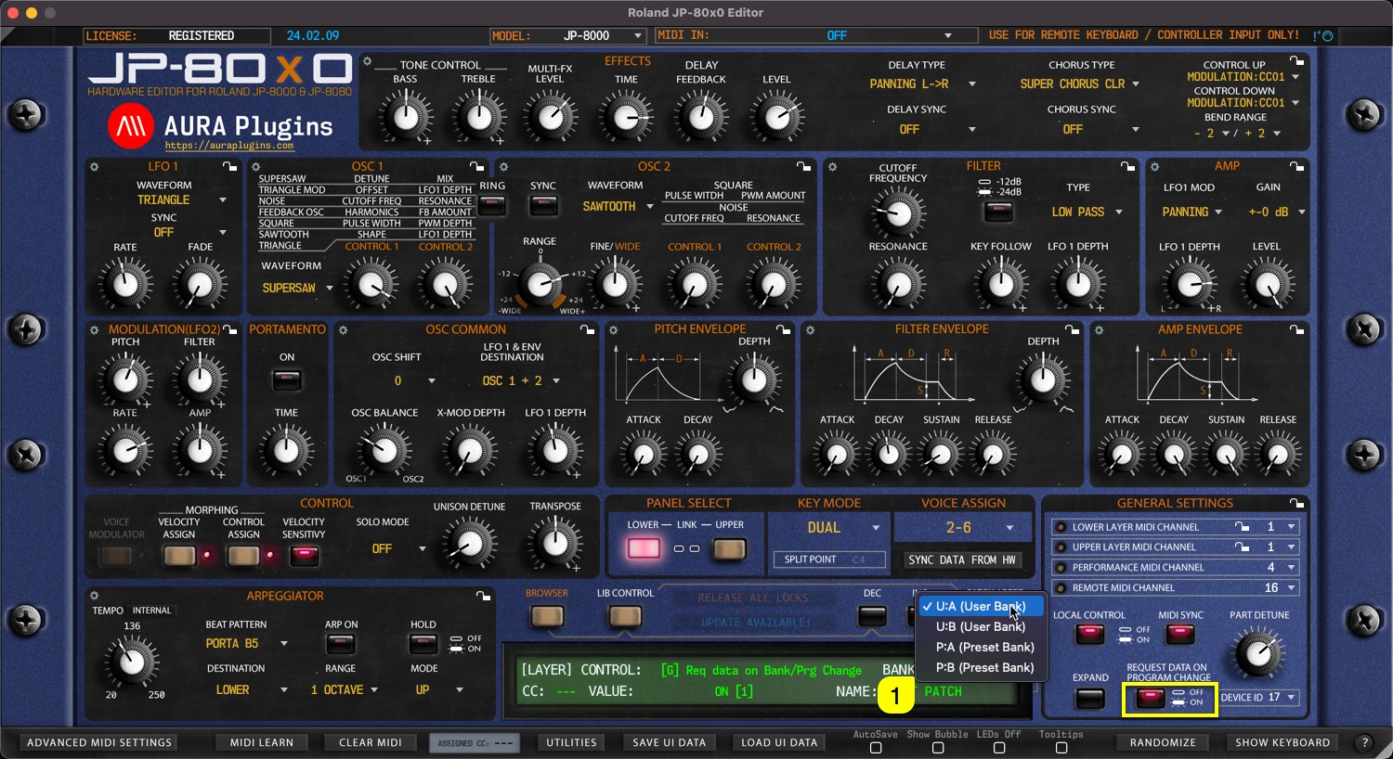Open the Beat Pattern PORTA B5 dropdown
This screenshot has width=1393, height=759.
pyautogui.click(x=246, y=643)
